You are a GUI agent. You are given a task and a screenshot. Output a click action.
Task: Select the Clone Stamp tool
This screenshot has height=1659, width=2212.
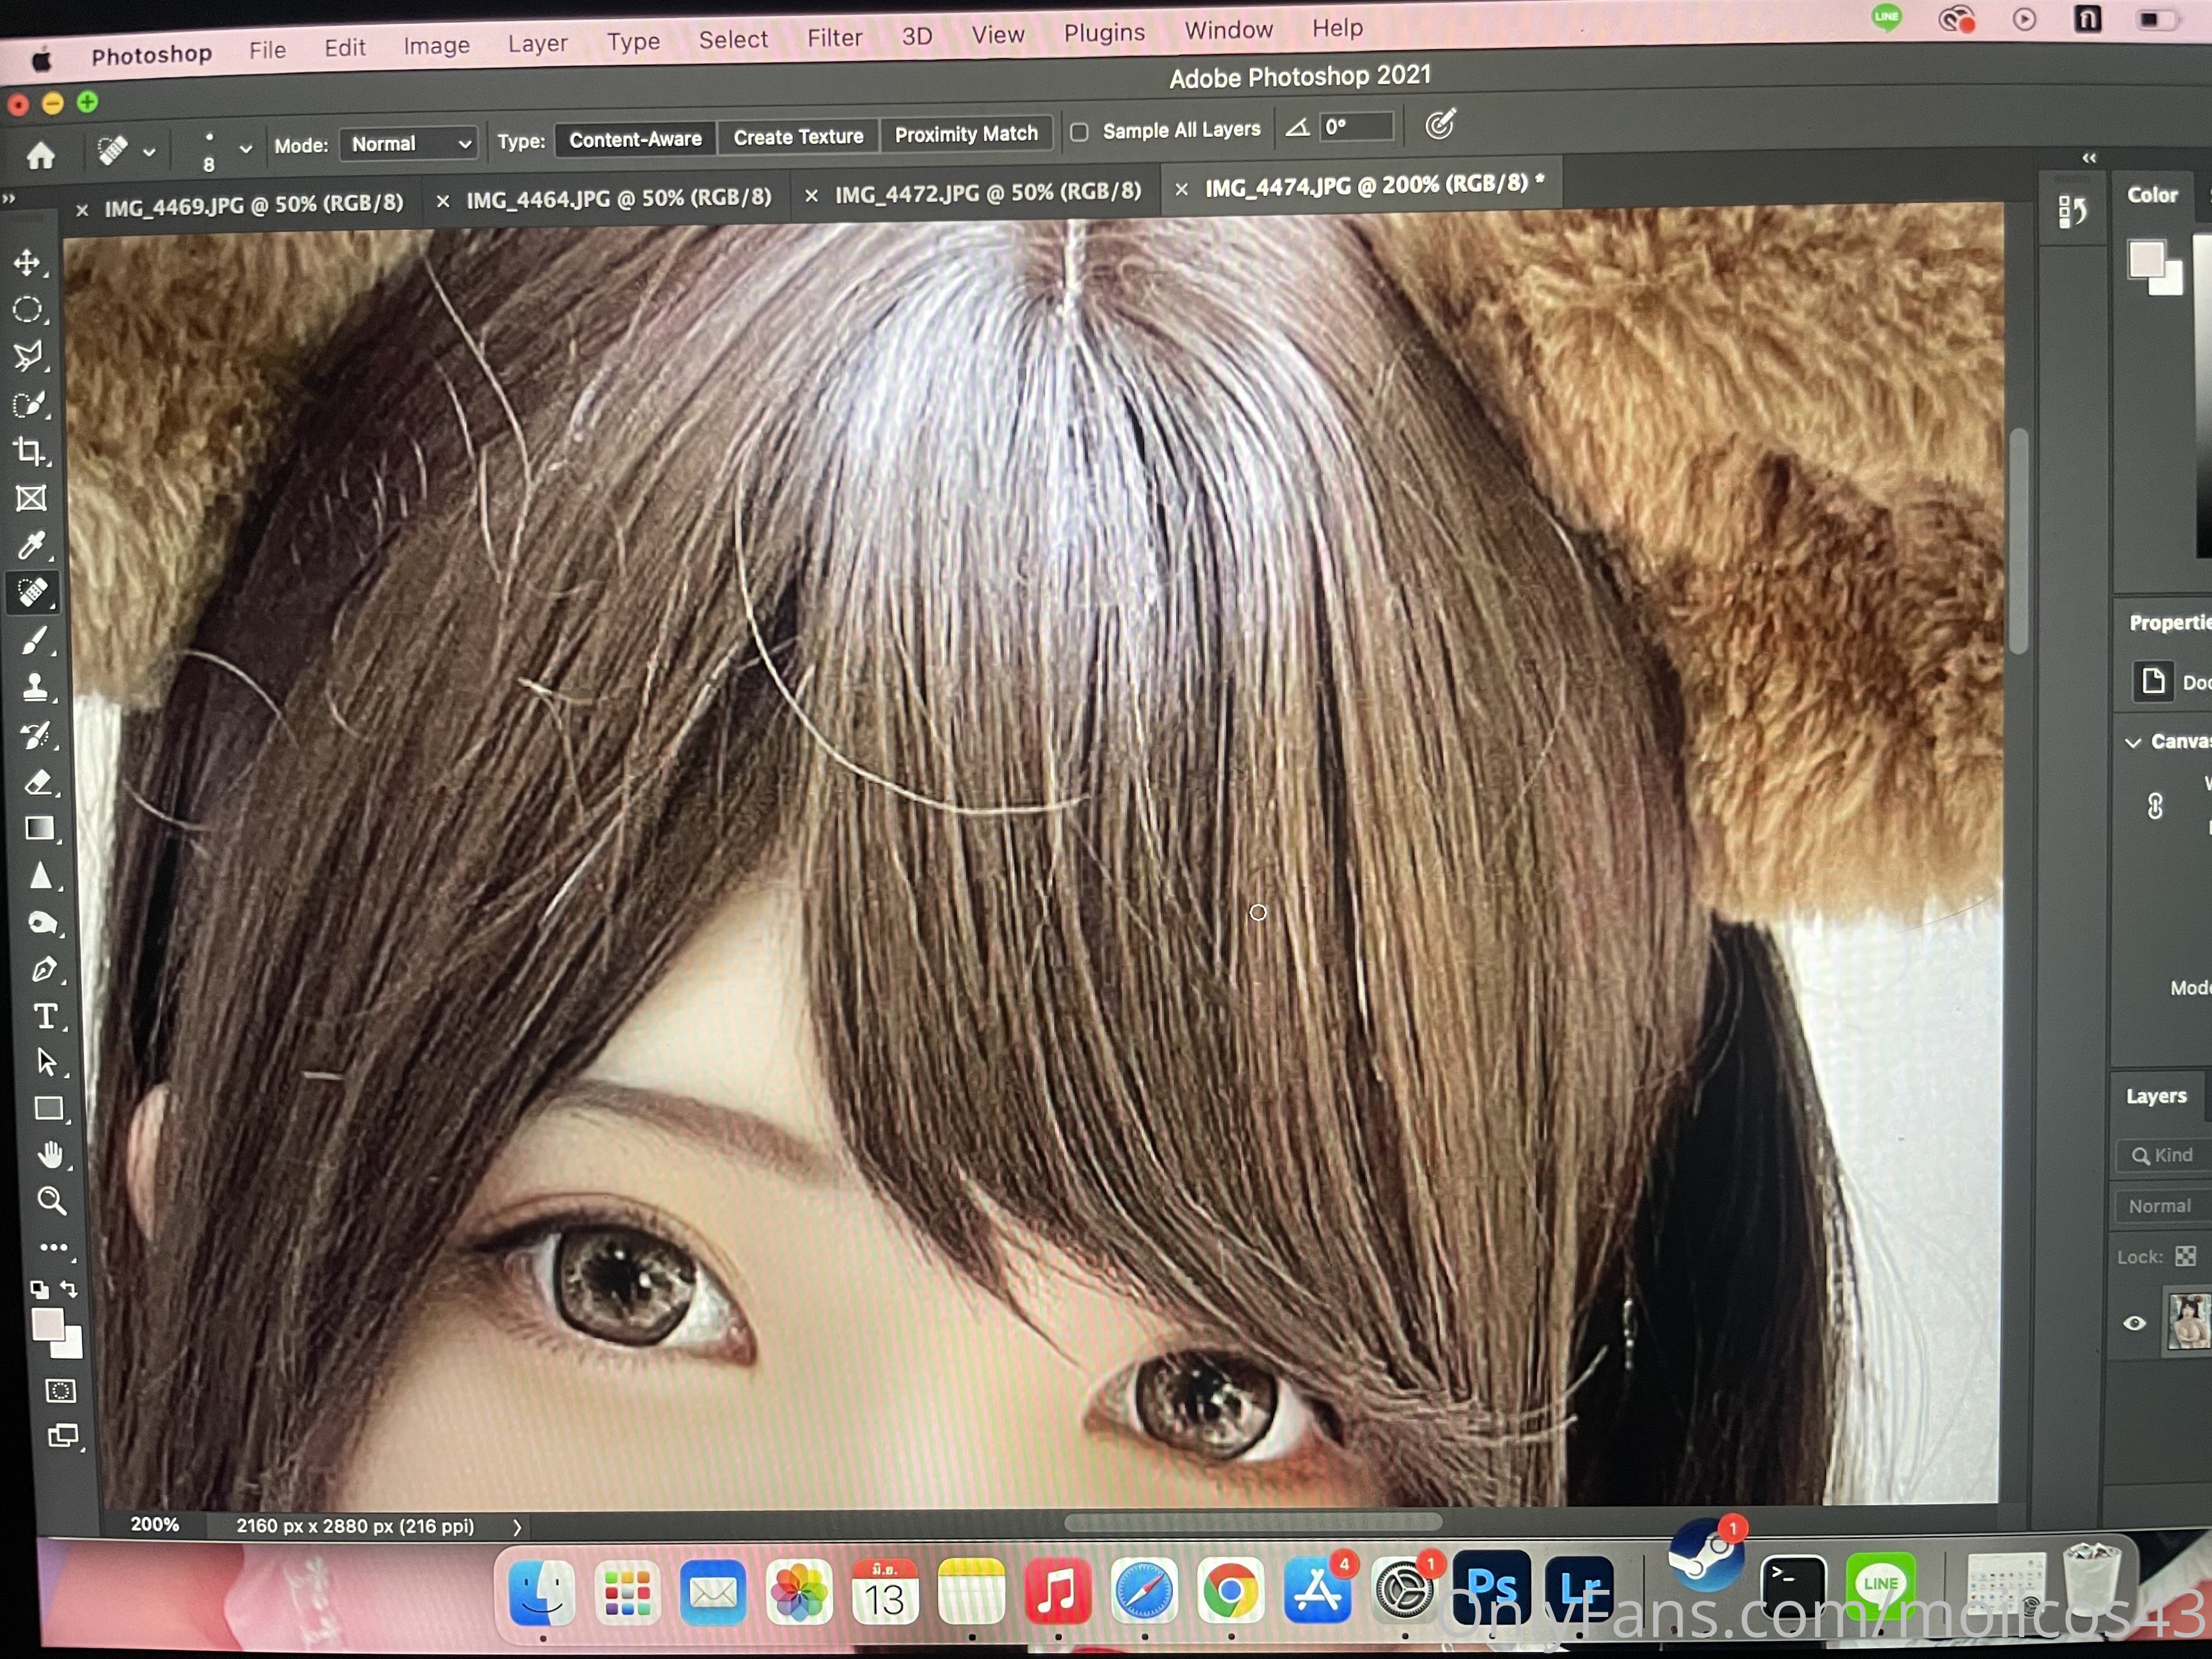click(x=36, y=687)
